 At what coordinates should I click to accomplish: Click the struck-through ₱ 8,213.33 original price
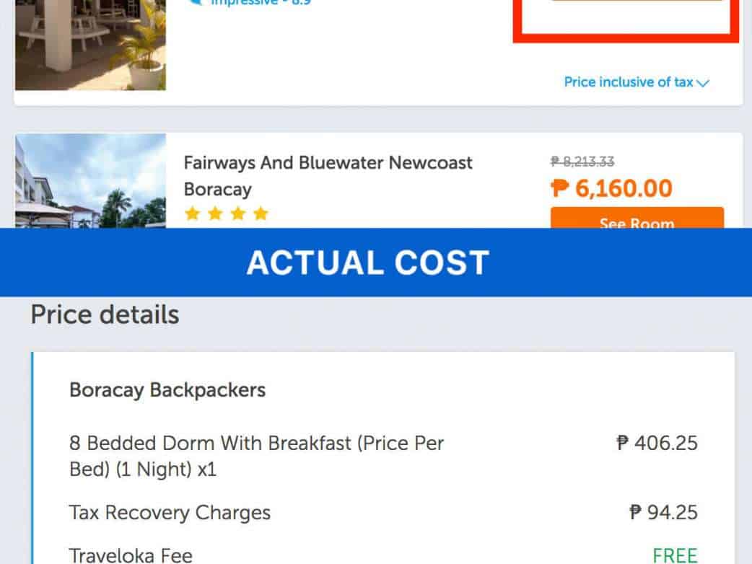coord(582,162)
